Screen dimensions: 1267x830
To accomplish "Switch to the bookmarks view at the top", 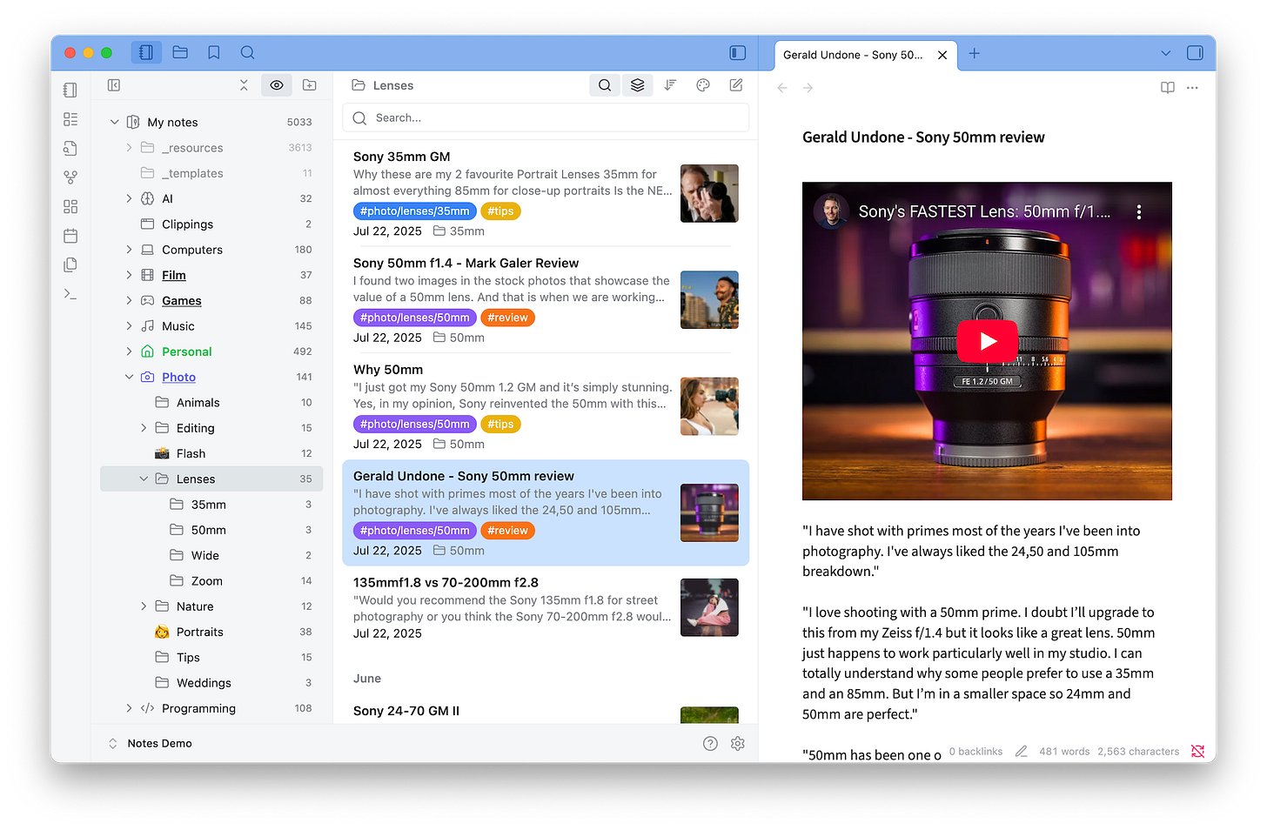I will click(x=213, y=52).
